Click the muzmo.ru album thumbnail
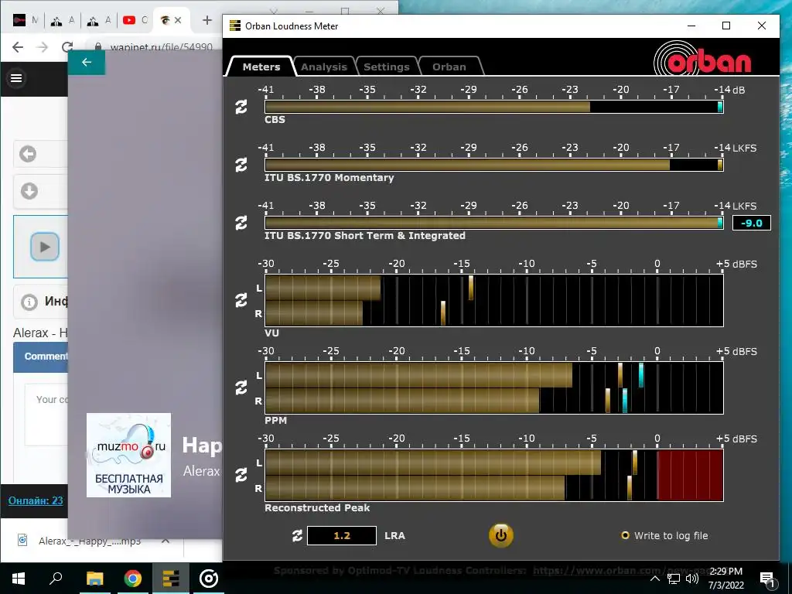This screenshot has width=792, height=594. [x=129, y=455]
